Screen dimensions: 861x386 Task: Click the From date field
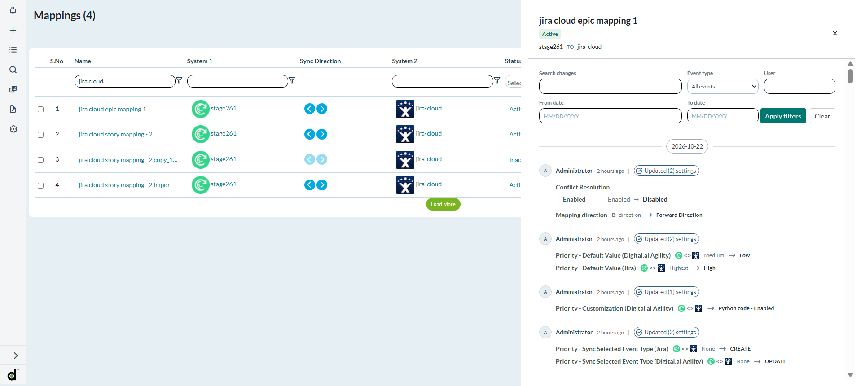pyautogui.click(x=611, y=116)
